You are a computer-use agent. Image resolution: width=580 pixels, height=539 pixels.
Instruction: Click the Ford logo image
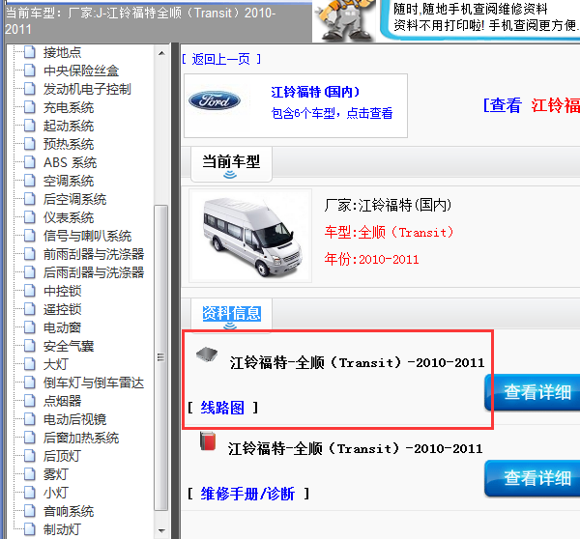click(x=215, y=100)
